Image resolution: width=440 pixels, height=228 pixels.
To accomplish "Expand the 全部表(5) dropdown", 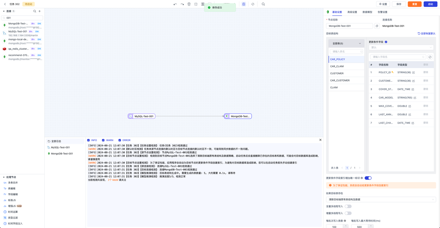I will click(x=346, y=44).
